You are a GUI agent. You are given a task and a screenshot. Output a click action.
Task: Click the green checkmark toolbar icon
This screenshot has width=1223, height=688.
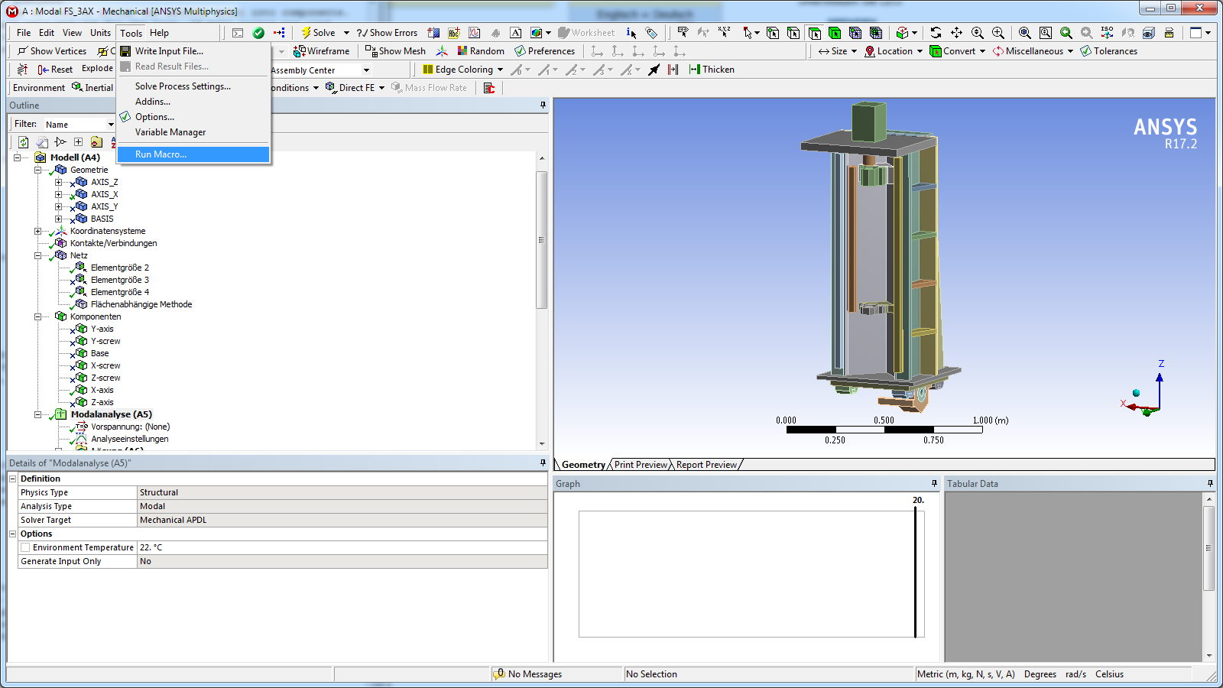258,33
